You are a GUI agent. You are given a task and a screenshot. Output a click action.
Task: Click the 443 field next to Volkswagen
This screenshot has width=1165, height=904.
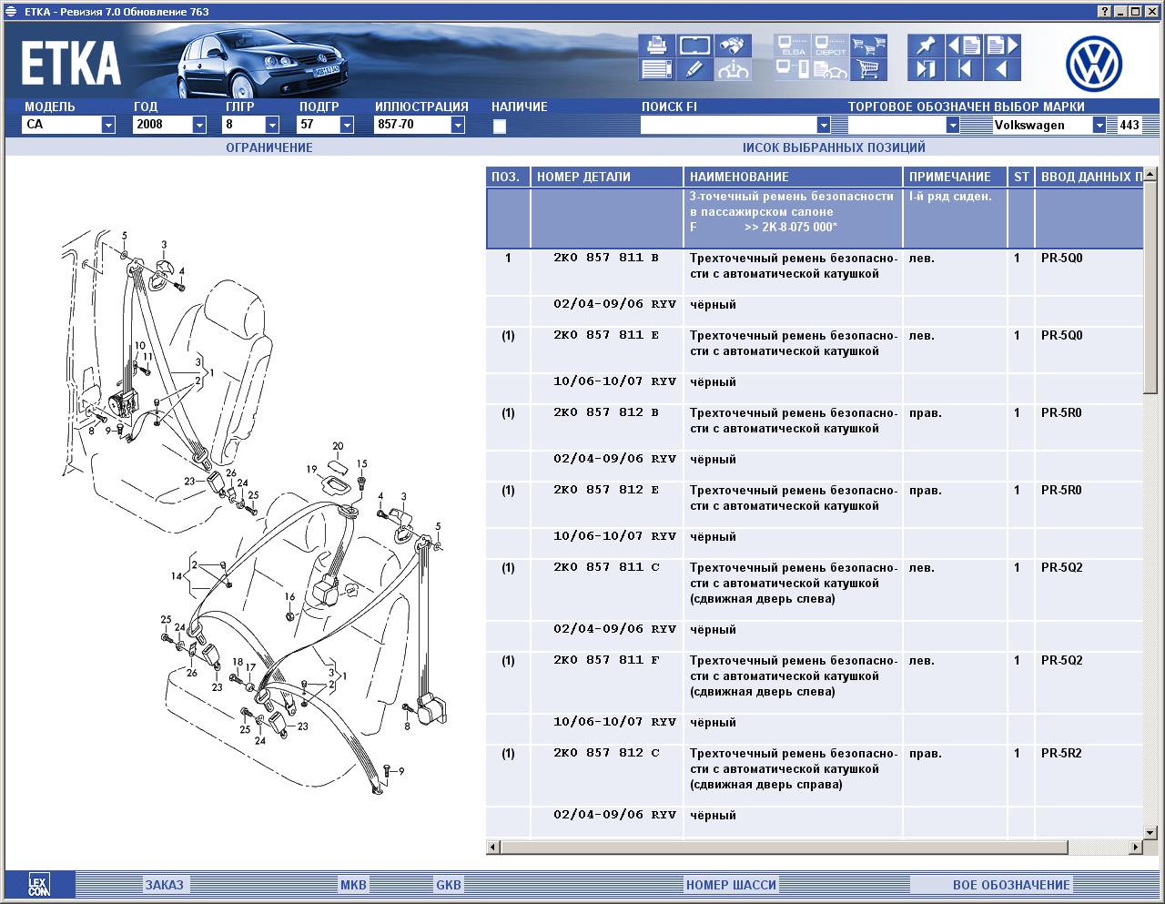[1129, 126]
